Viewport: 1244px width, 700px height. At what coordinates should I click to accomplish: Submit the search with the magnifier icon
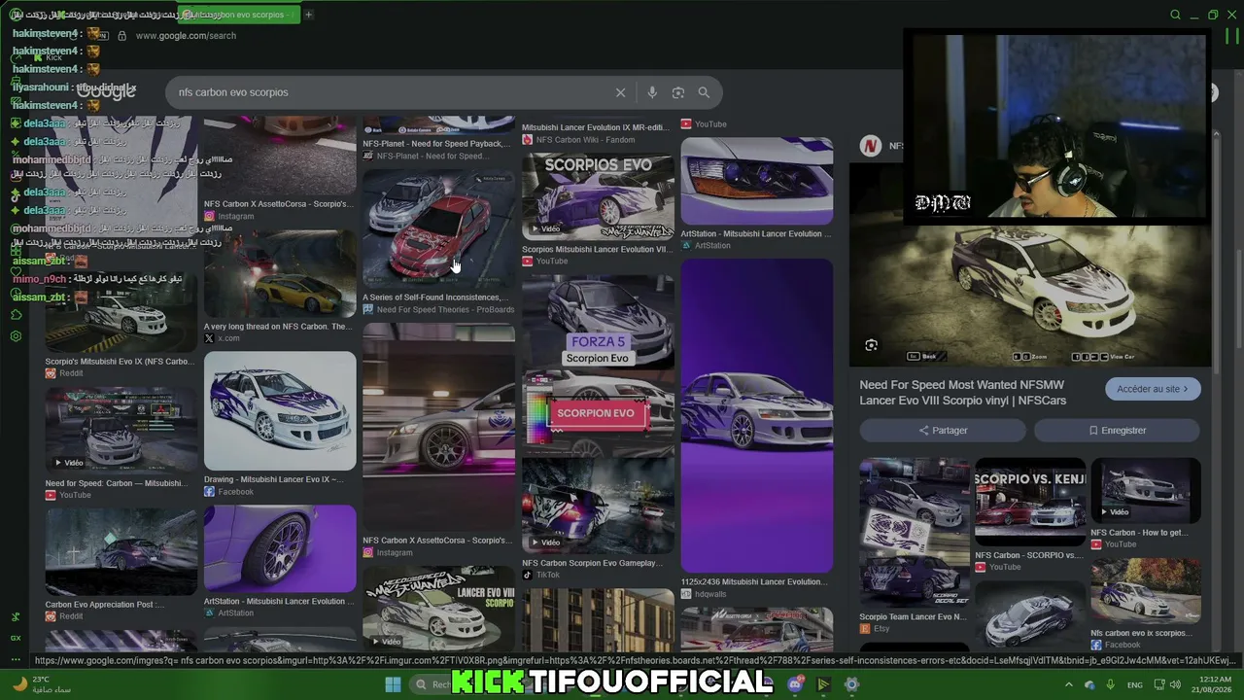(x=704, y=92)
